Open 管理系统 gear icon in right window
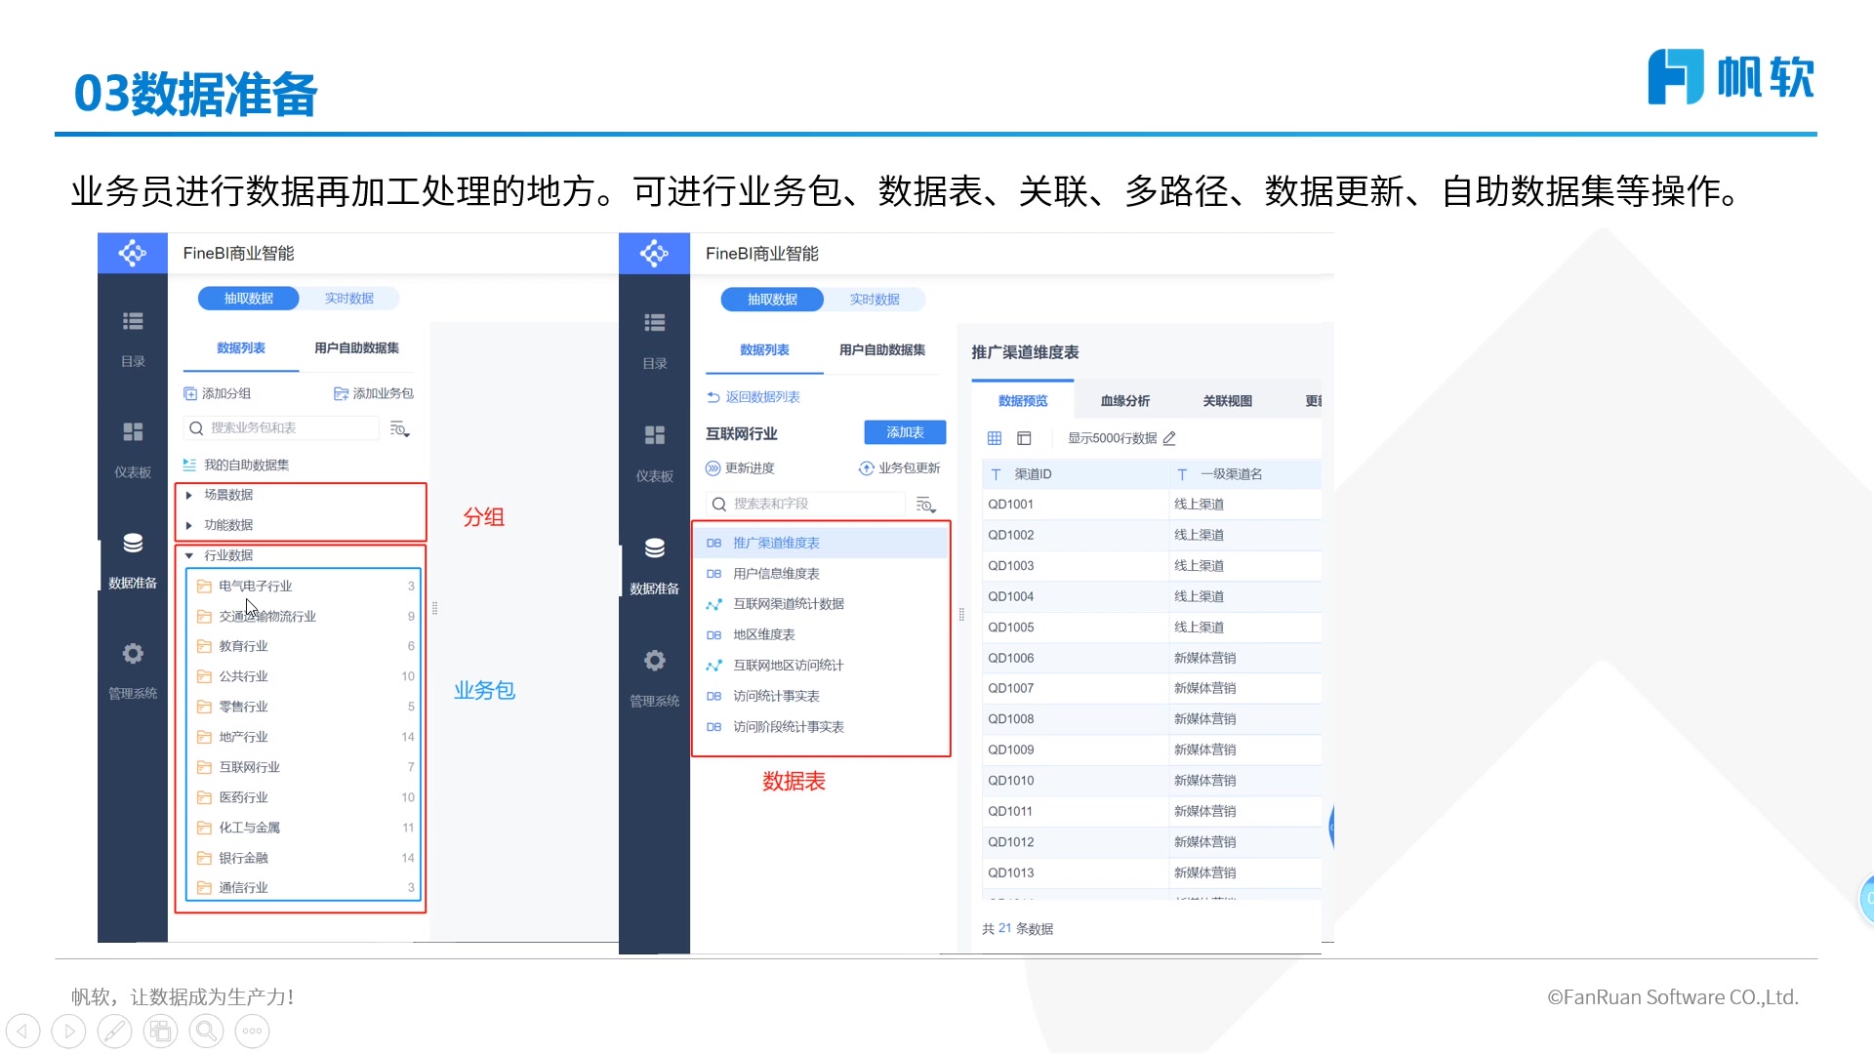The height and width of the screenshot is (1054, 1874). [x=655, y=661]
